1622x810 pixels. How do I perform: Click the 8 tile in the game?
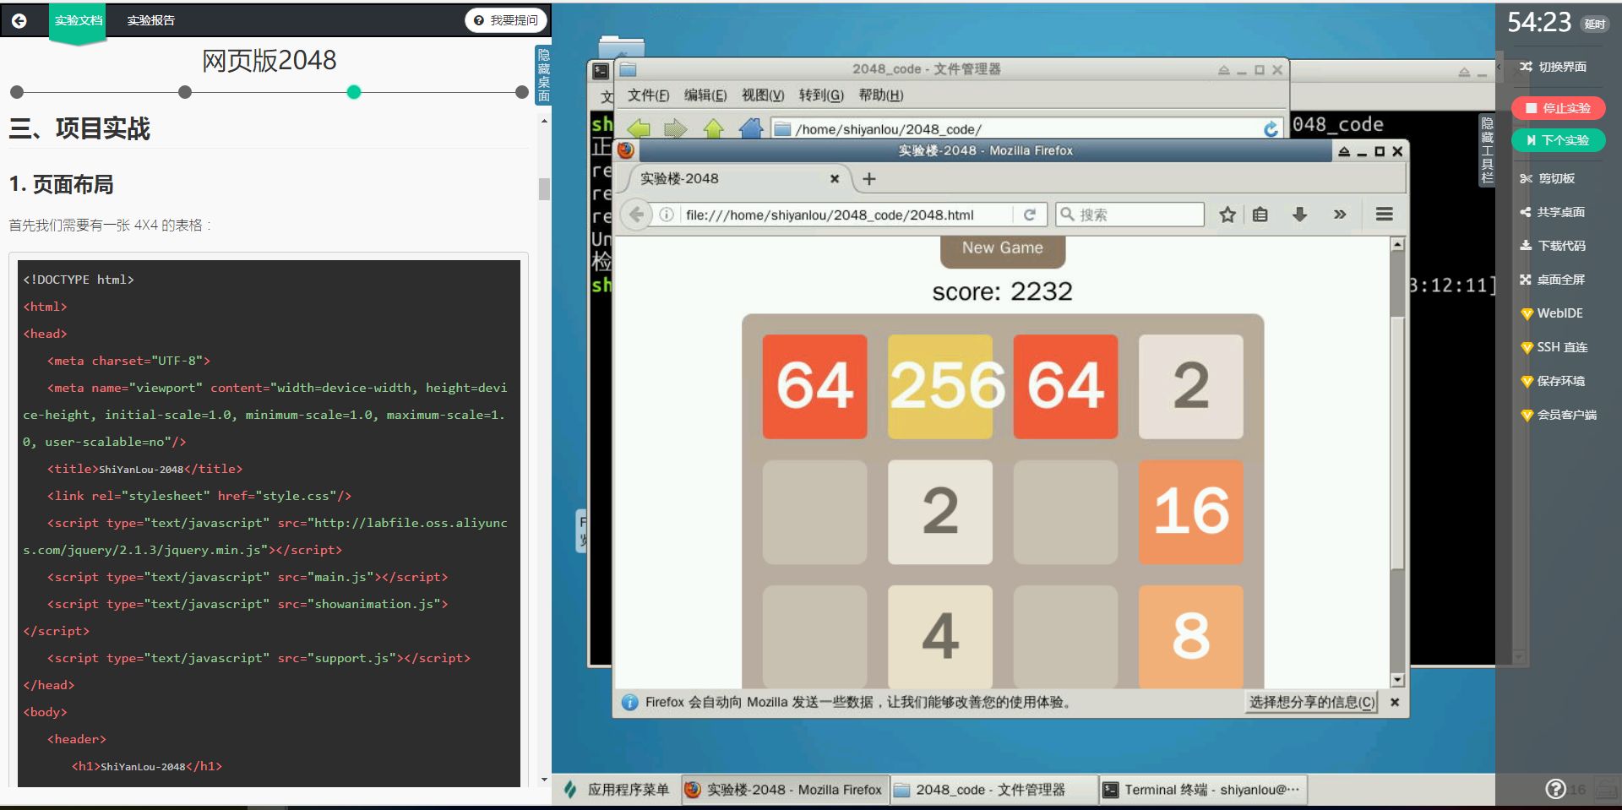[x=1191, y=636]
